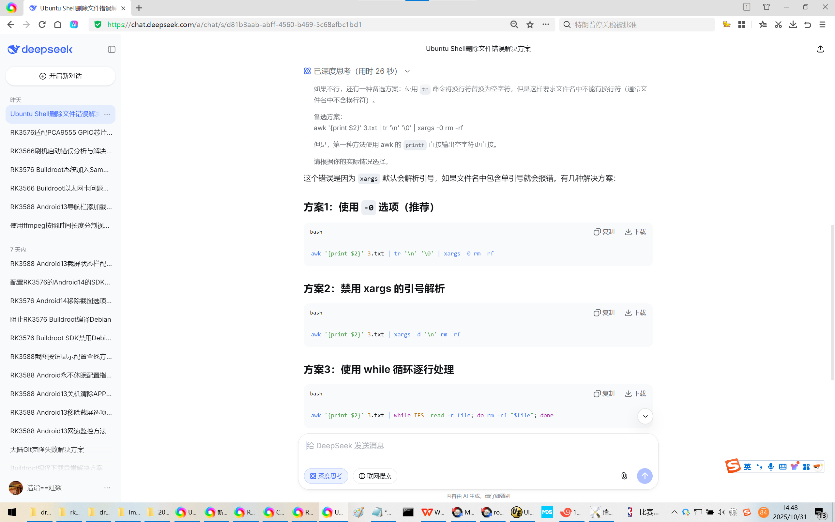Click the share conversation icon

coord(820,49)
